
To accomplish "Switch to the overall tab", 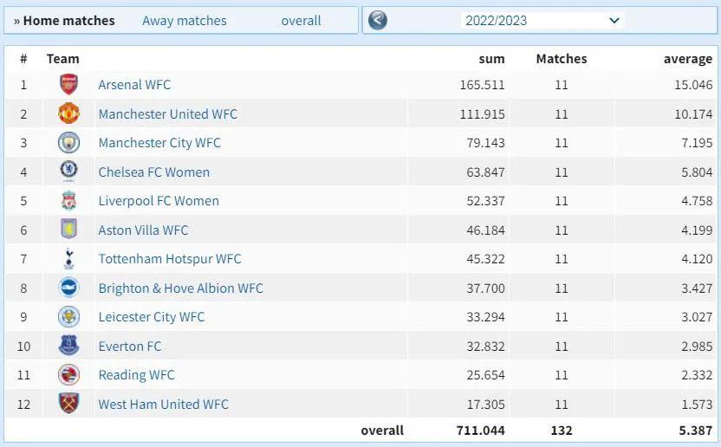I will (x=301, y=21).
